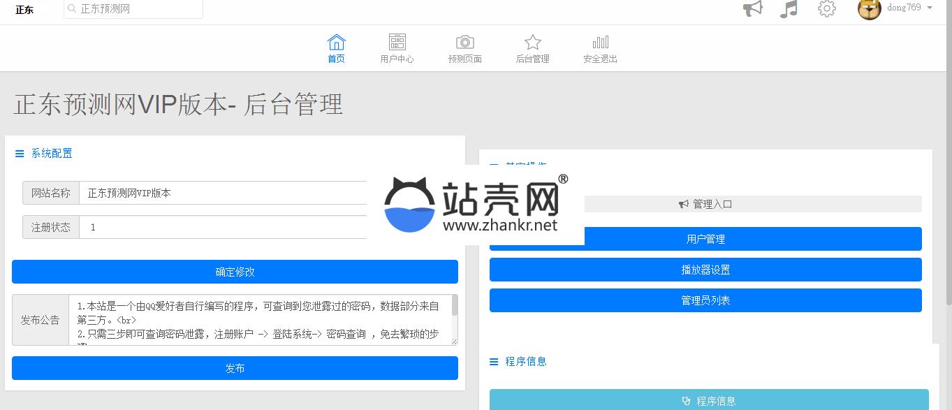Open 用户管理 user management
Screen dimensions: 952x410
705,239
